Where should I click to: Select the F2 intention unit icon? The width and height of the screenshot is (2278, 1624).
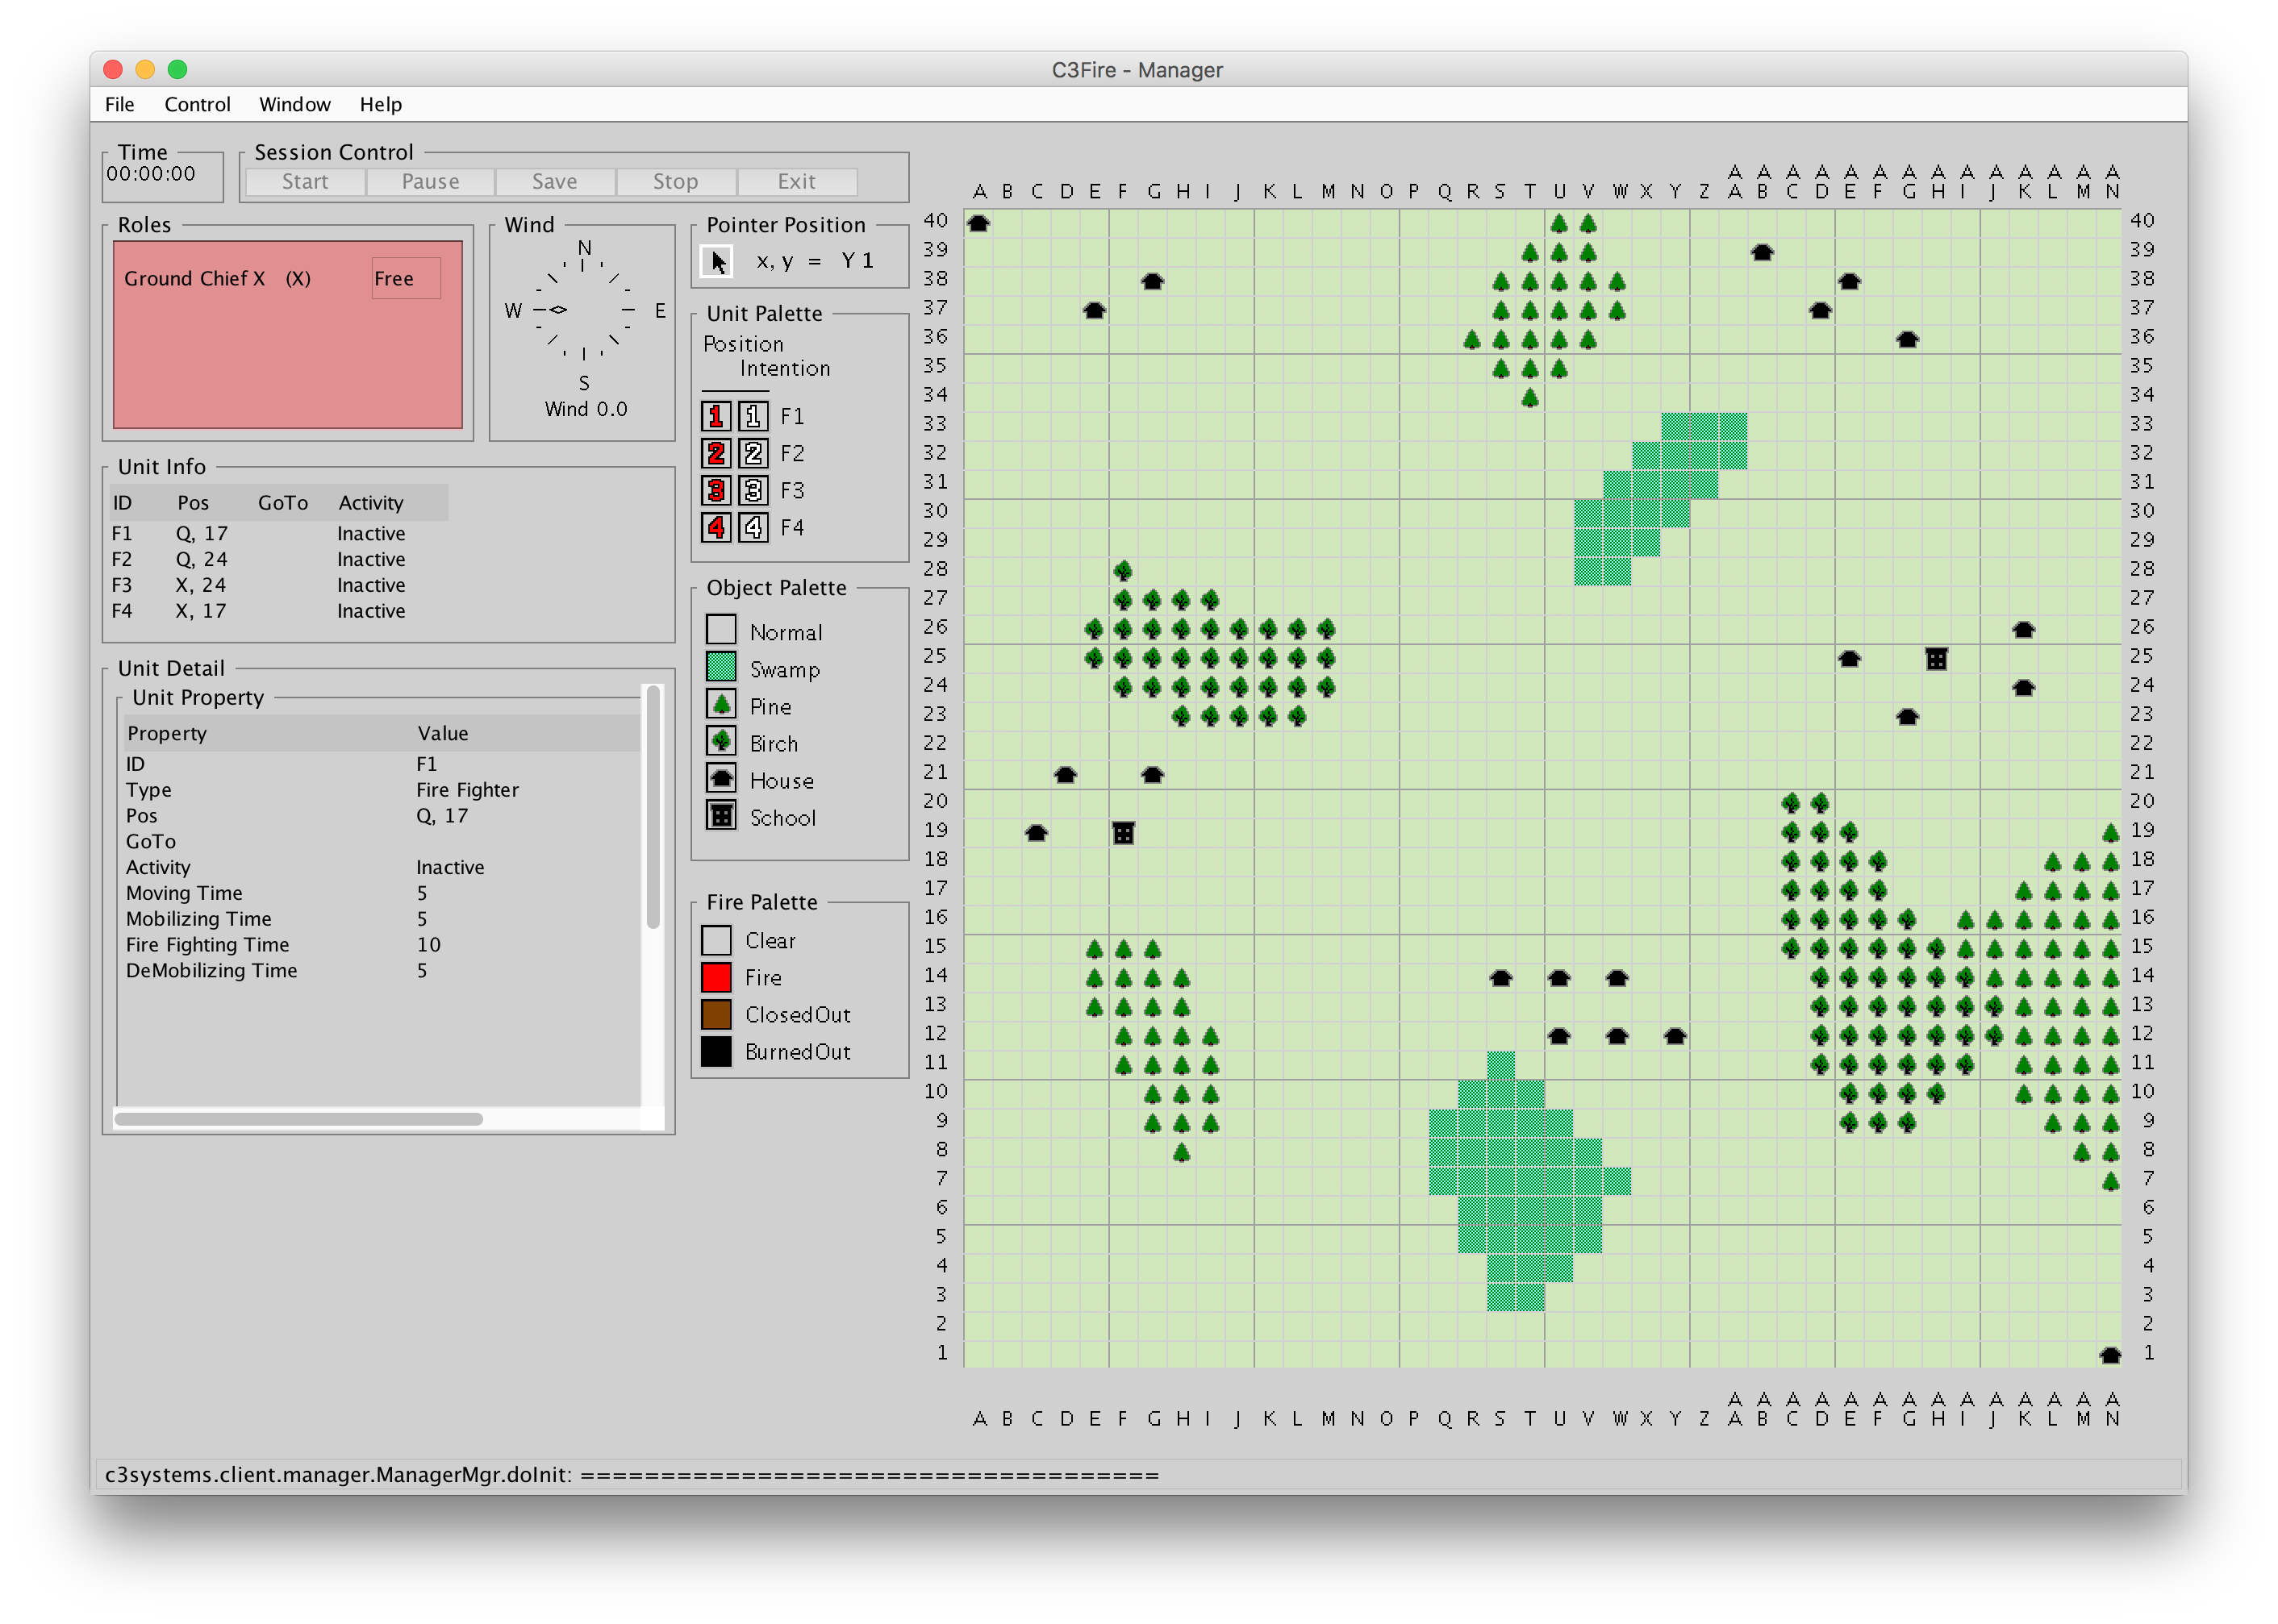tap(753, 453)
